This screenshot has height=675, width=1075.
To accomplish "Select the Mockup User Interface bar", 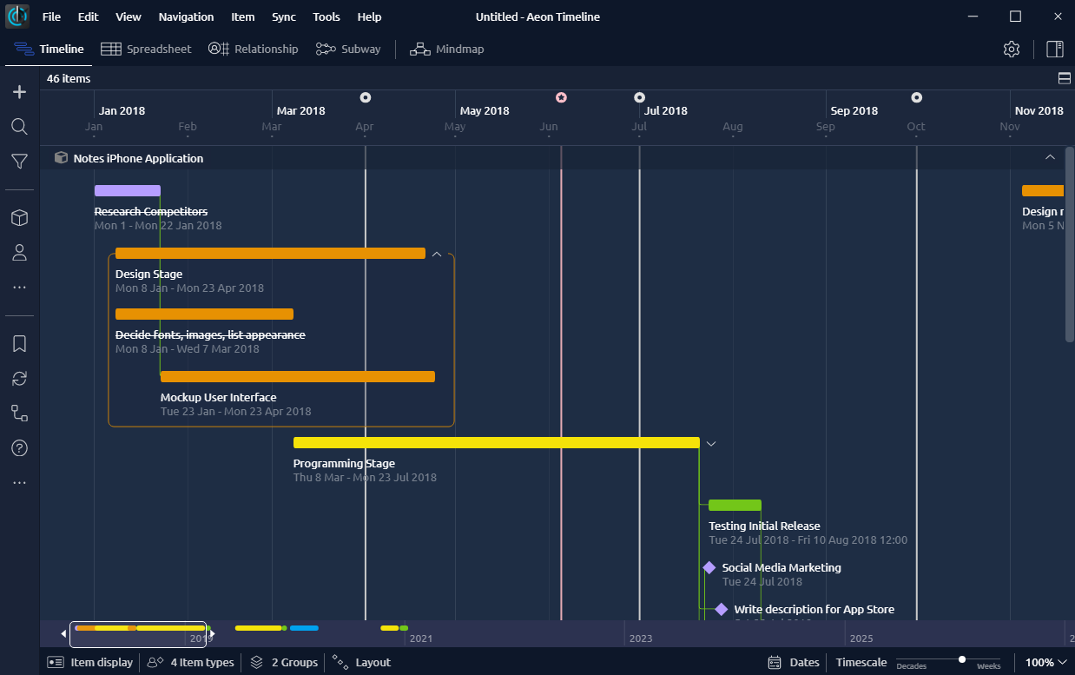I will coord(298,376).
